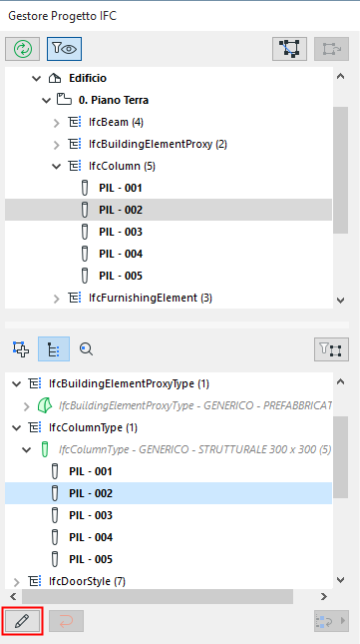
Task: Click IfcBeam group list icon
Action: (74, 122)
